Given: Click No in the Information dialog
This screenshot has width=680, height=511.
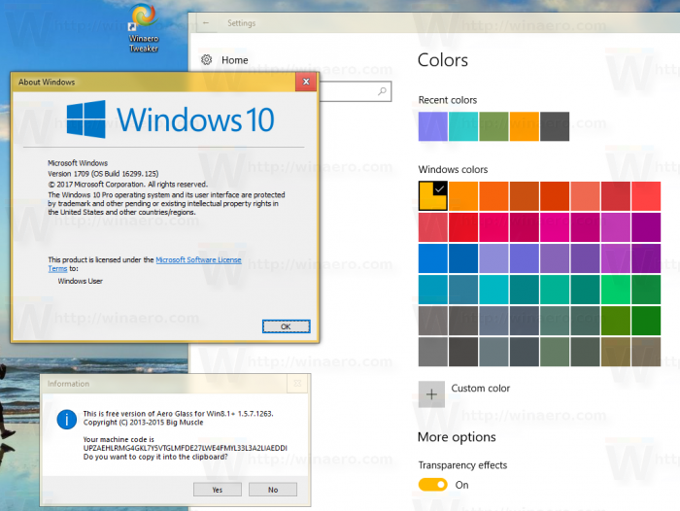Looking at the screenshot, I should click(x=273, y=490).
